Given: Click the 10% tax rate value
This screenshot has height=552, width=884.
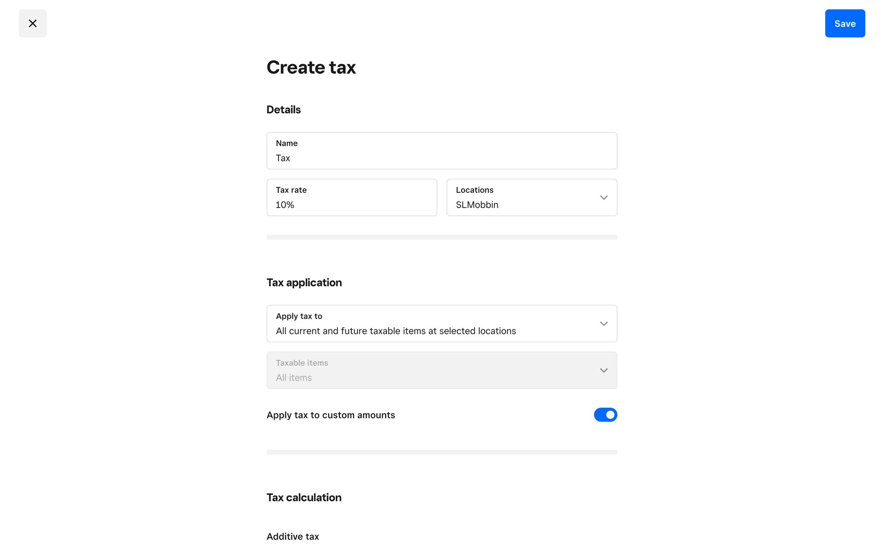Looking at the screenshot, I should 285,205.
